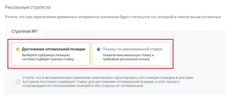
Task: Click the orange half-star icon
Action: 18,49
